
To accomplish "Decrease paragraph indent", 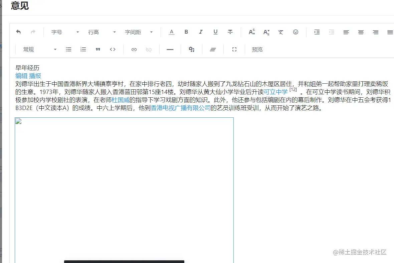I will [x=332, y=32].
